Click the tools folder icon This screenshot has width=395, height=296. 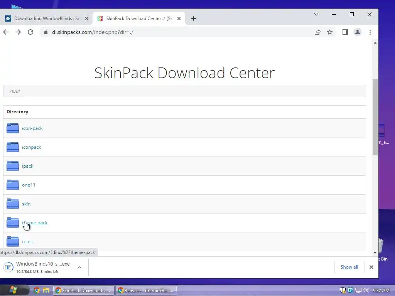[x=13, y=241]
